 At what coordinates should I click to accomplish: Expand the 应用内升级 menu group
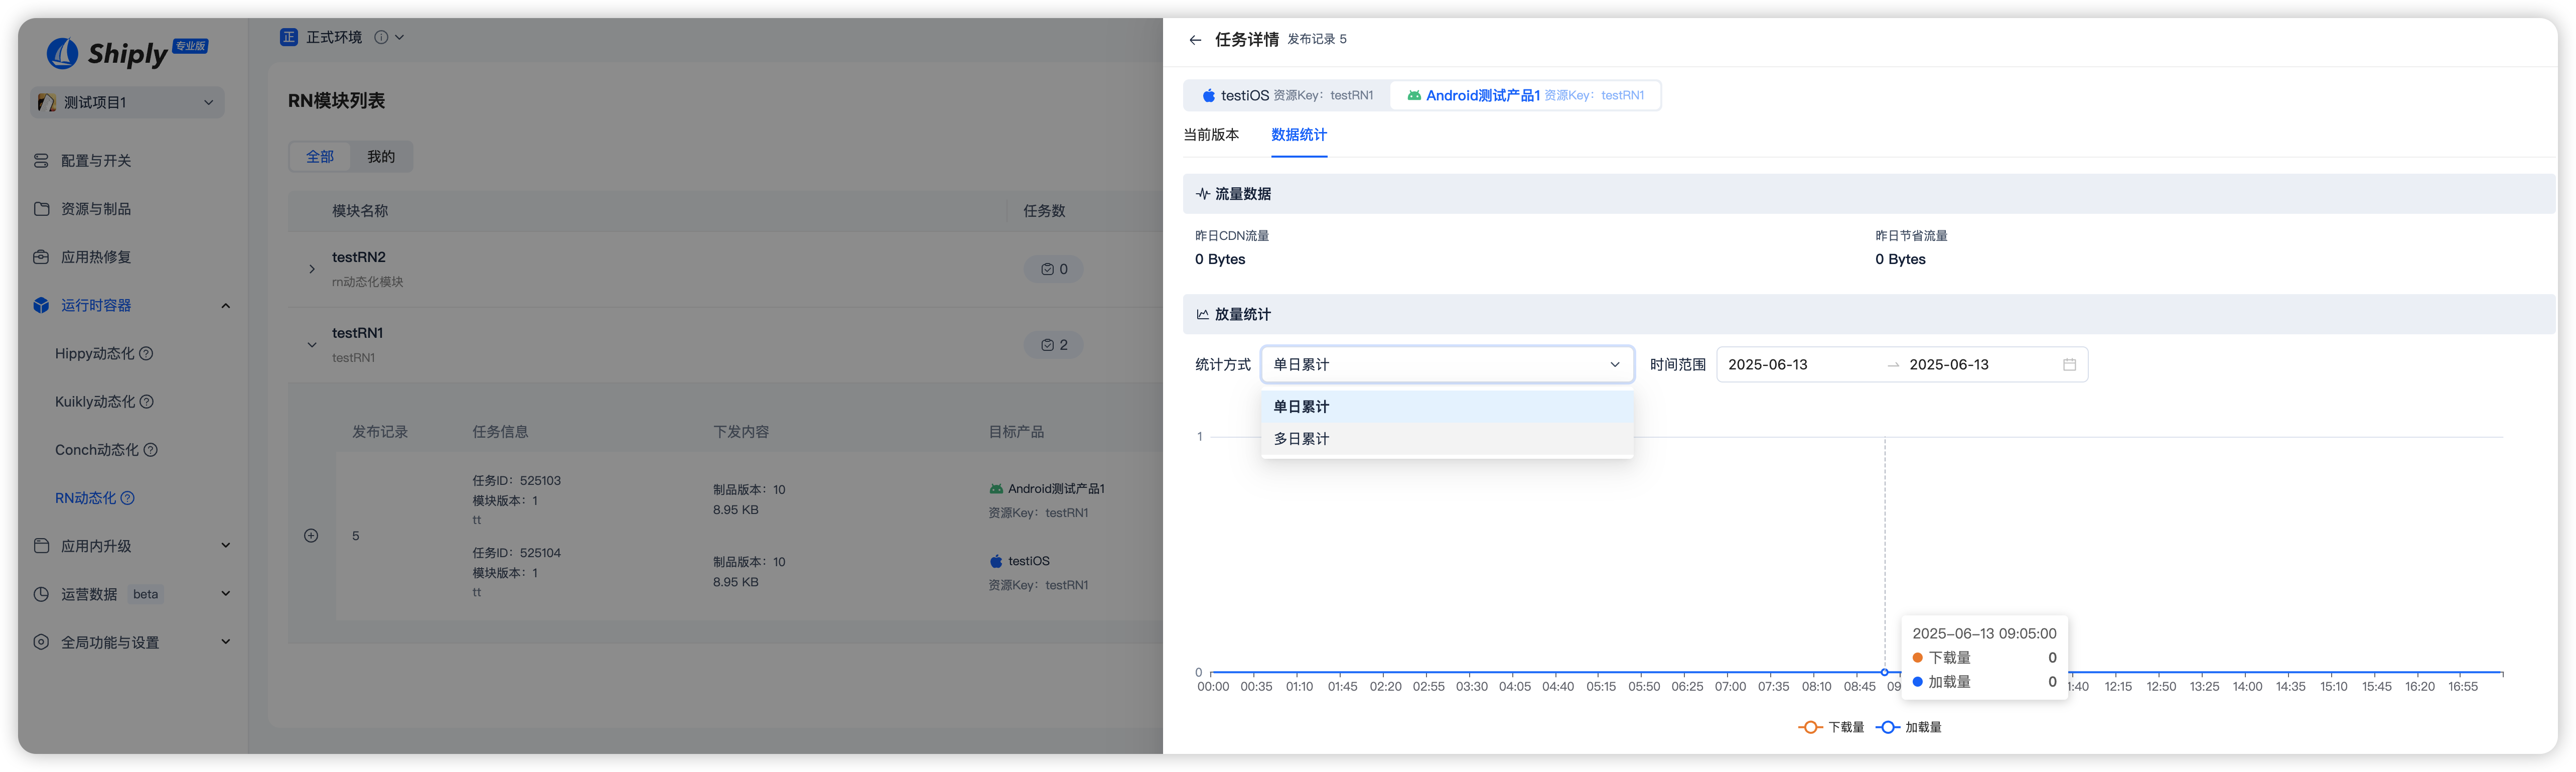click(x=225, y=546)
